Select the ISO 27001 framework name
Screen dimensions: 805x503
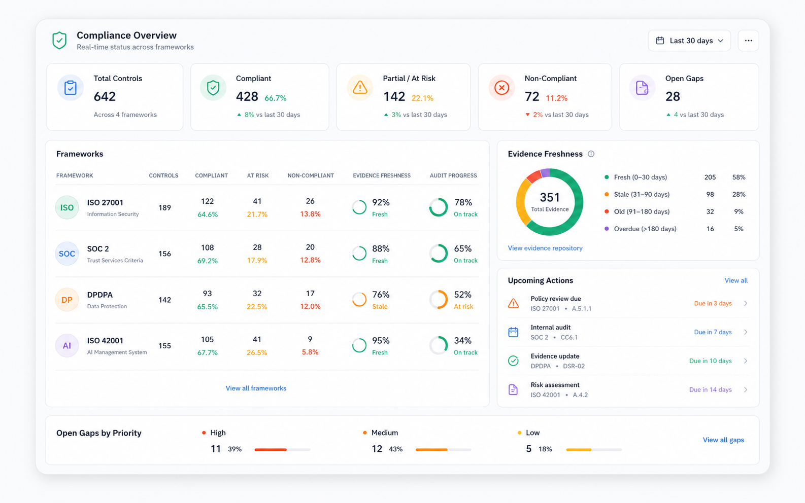click(105, 202)
